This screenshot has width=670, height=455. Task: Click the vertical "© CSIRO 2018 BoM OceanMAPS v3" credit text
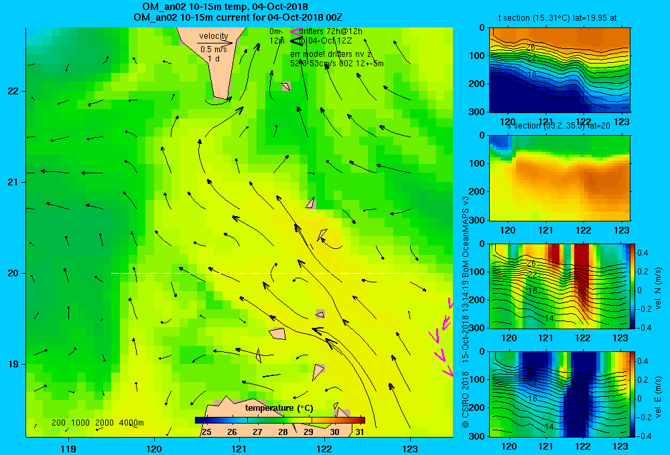pyautogui.click(x=466, y=312)
